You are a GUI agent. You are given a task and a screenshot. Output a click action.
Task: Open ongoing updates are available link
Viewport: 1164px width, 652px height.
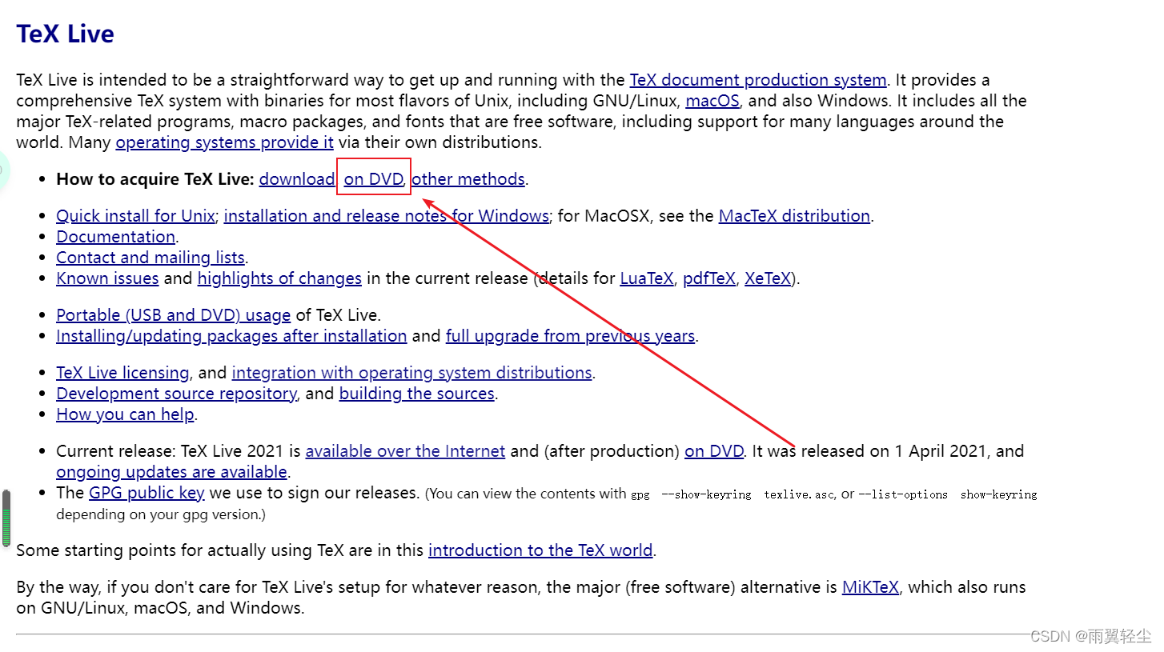pyautogui.click(x=171, y=472)
